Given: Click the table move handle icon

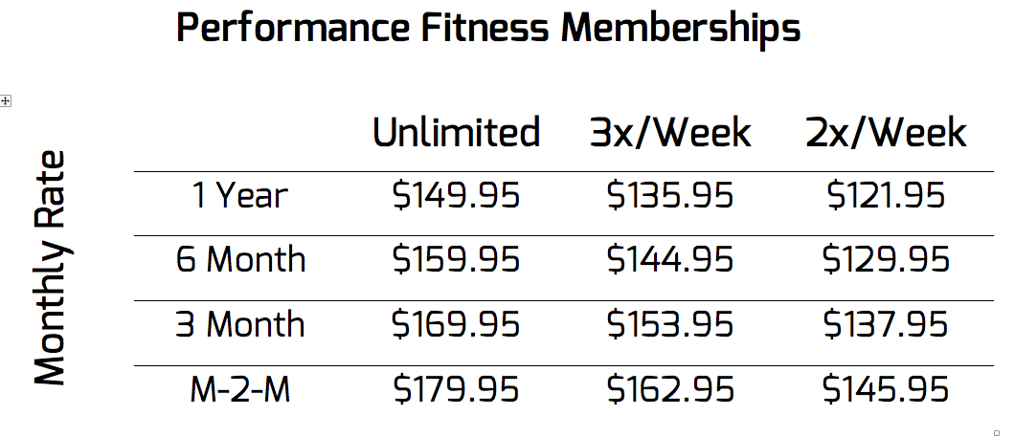Looking at the screenshot, I should pos(5,100).
